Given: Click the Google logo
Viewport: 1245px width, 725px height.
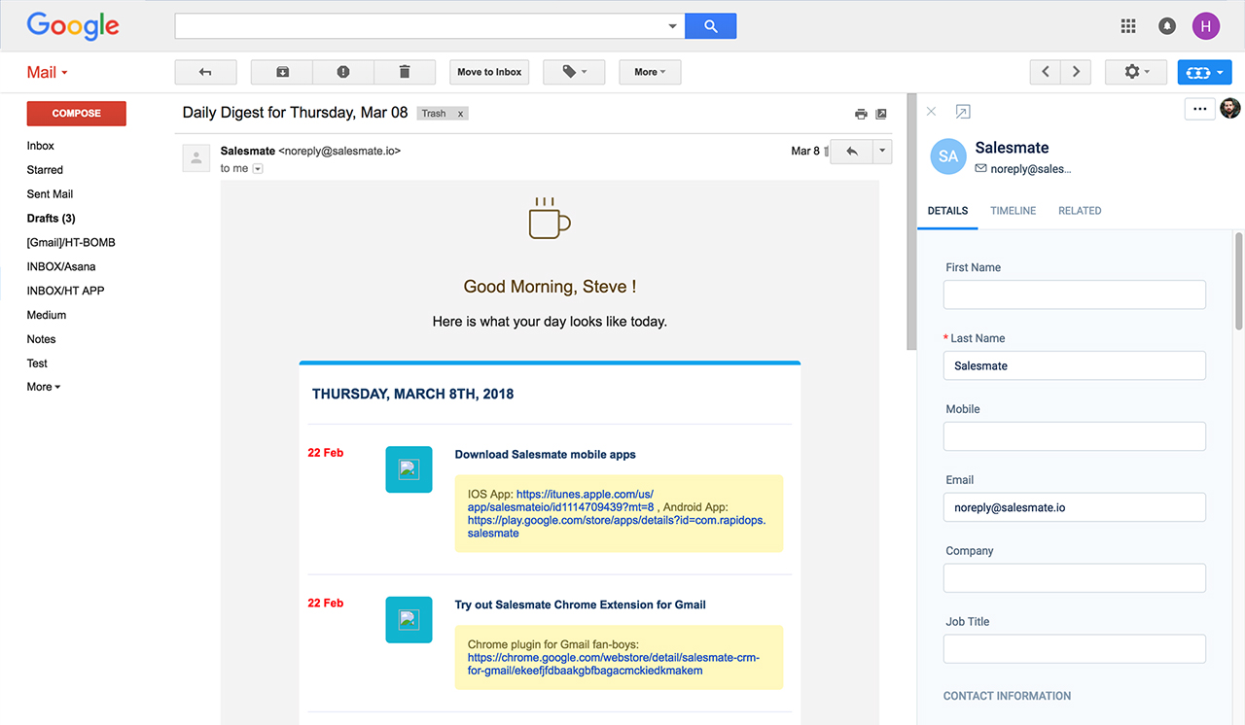Looking at the screenshot, I should pos(73,26).
